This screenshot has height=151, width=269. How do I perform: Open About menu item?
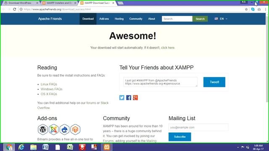tap(151, 19)
